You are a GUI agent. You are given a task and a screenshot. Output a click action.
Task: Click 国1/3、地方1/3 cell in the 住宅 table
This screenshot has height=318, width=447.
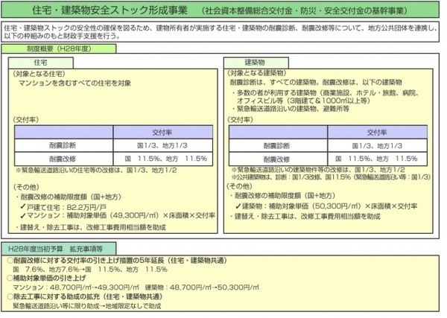(154, 145)
